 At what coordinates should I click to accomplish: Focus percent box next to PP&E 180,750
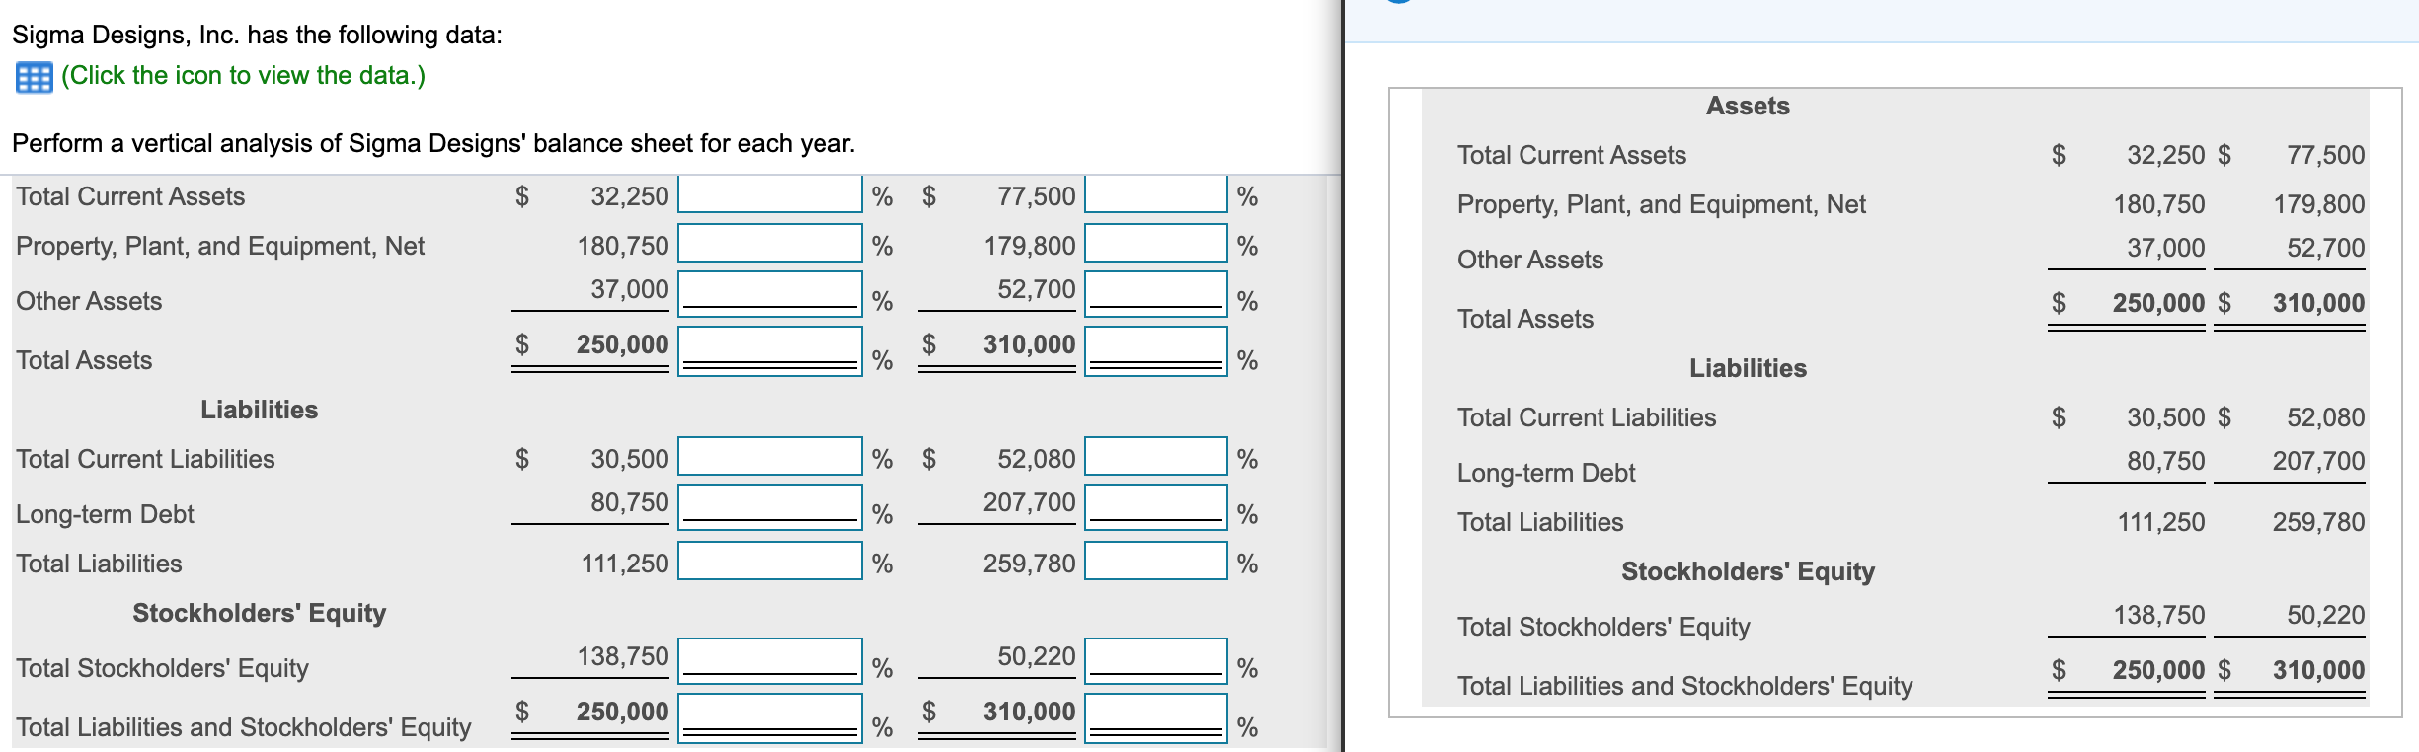click(770, 243)
